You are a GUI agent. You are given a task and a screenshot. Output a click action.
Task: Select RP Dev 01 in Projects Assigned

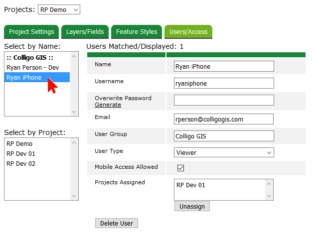pyautogui.click(x=191, y=185)
